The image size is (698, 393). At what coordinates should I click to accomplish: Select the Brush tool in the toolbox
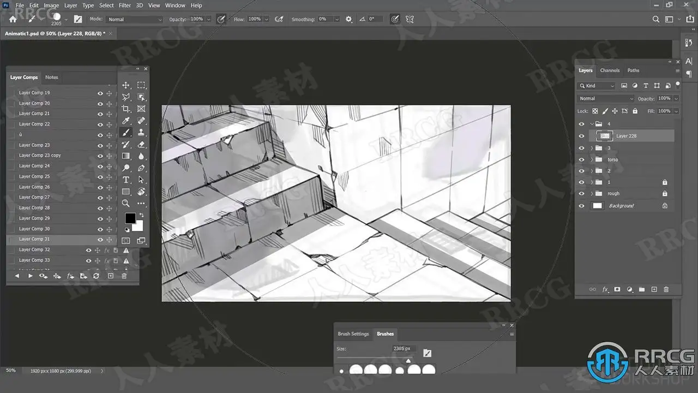[x=126, y=133]
